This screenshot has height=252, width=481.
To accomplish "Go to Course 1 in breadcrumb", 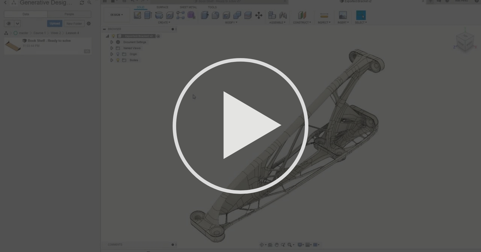I will pyautogui.click(x=40, y=33).
